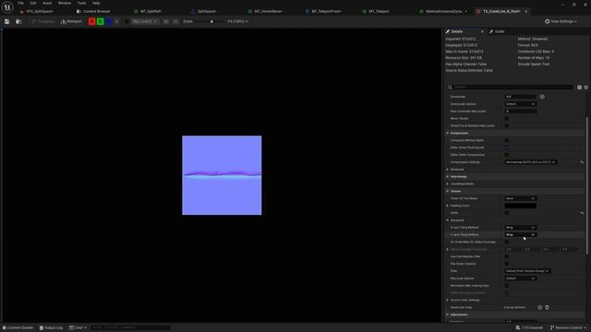Viewport: 591px width, 332px height.
Task: Switch to the MT_VertexMover tab
Action: tap(268, 11)
